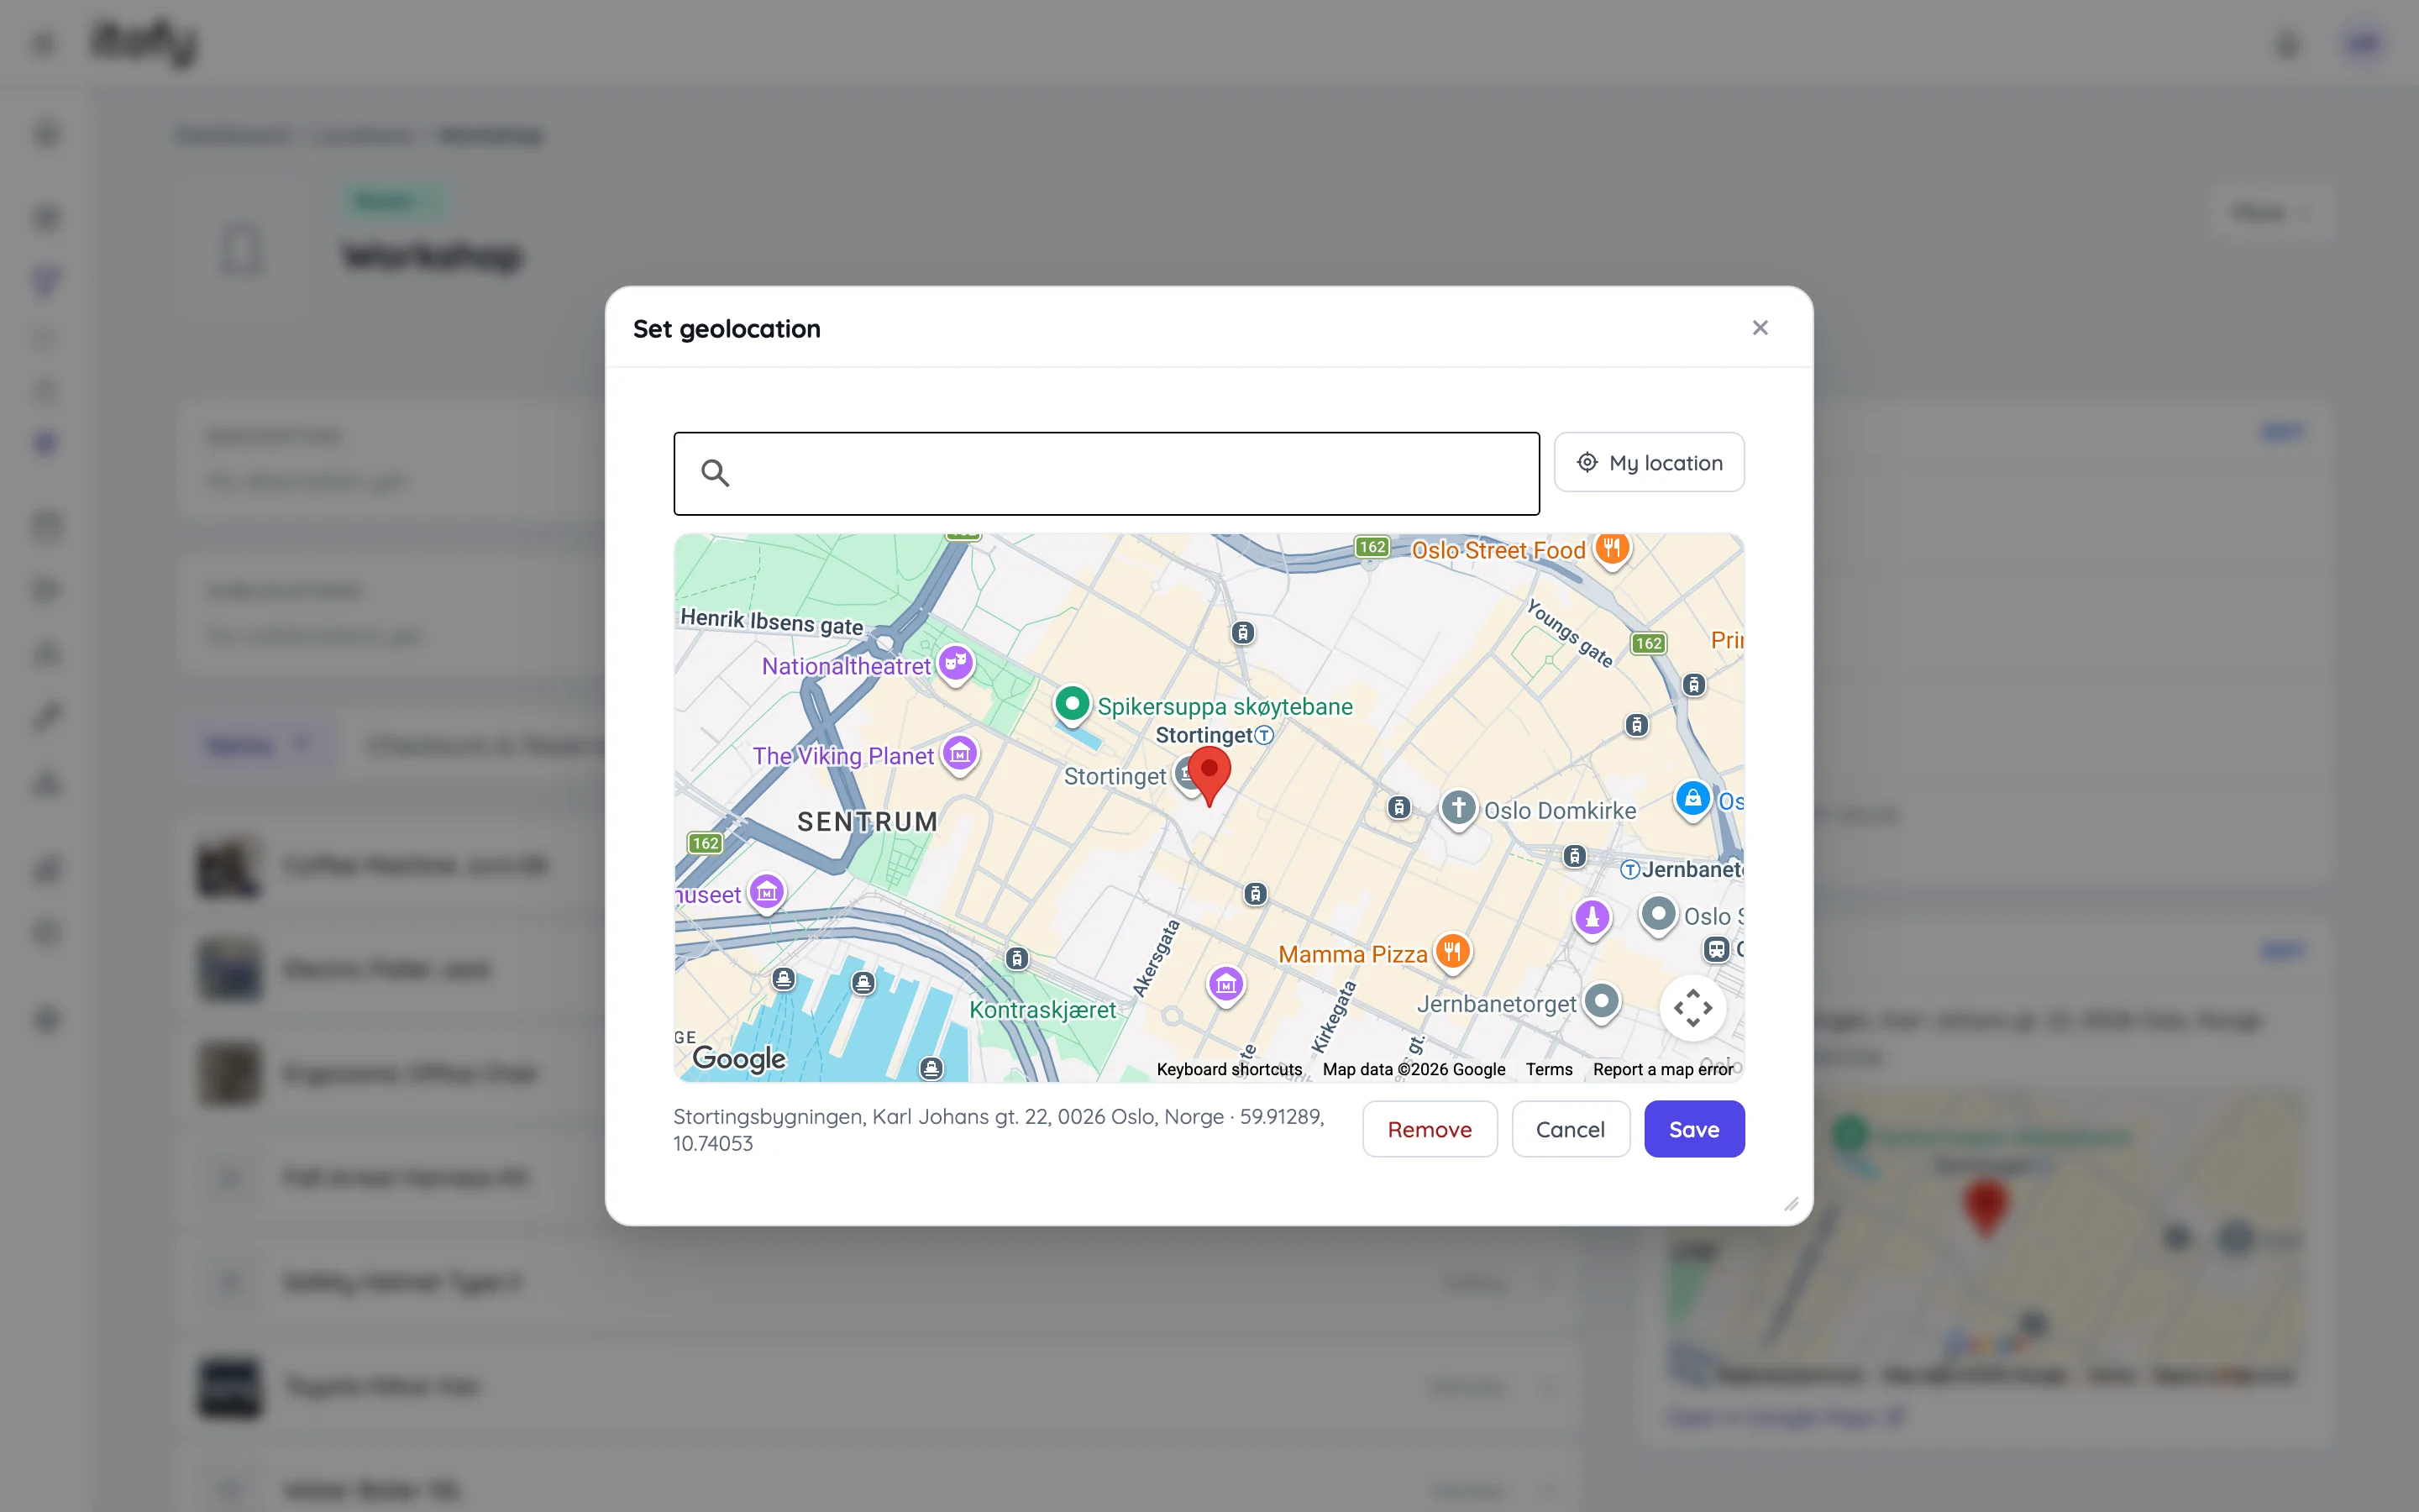The width and height of the screenshot is (2419, 1512).
Task: Click the museum marker near Akersgata
Action: tap(1225, 986)
